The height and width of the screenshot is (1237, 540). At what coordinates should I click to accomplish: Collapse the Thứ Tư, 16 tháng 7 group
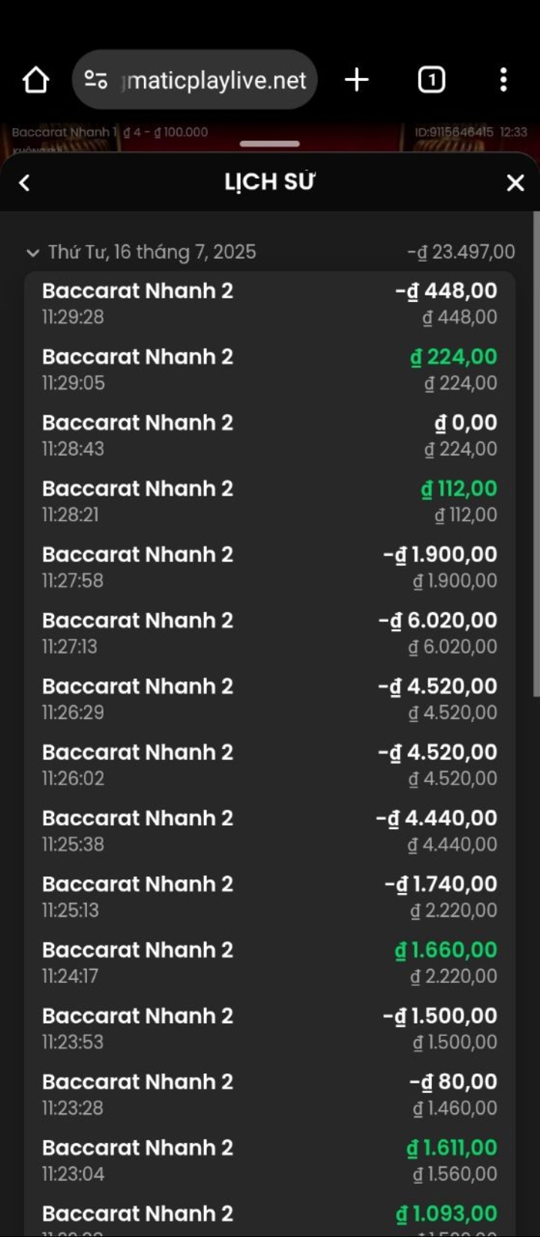[32, 253]
